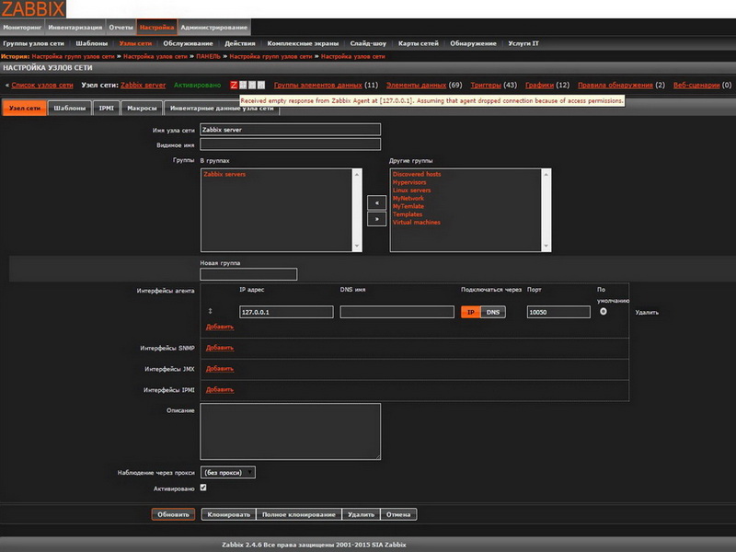Image resolution: width=736 pixels, height=552 pixels.
Task: Open the Наблюдение через прокси dropdown
Action: coord(227,472)
